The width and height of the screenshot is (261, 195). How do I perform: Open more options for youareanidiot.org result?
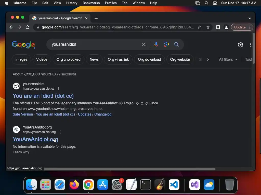point(60,132)
